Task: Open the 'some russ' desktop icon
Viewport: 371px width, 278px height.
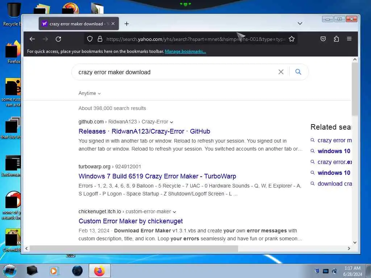Action: click(11, 92)
